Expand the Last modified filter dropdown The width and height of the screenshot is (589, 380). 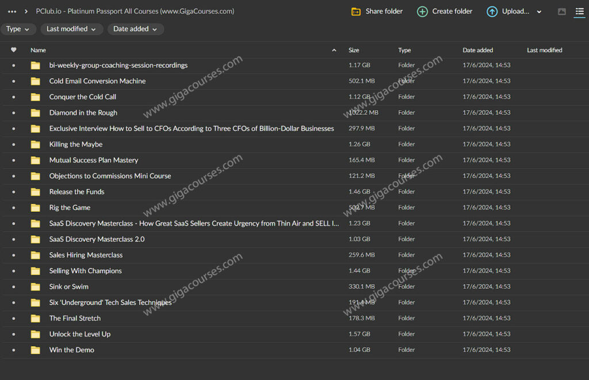[x=71, y=29]
